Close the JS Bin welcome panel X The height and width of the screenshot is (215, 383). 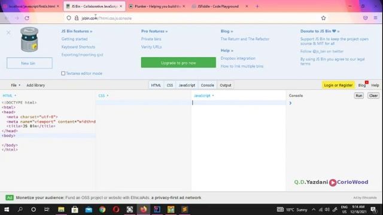(x=8, y=32)
